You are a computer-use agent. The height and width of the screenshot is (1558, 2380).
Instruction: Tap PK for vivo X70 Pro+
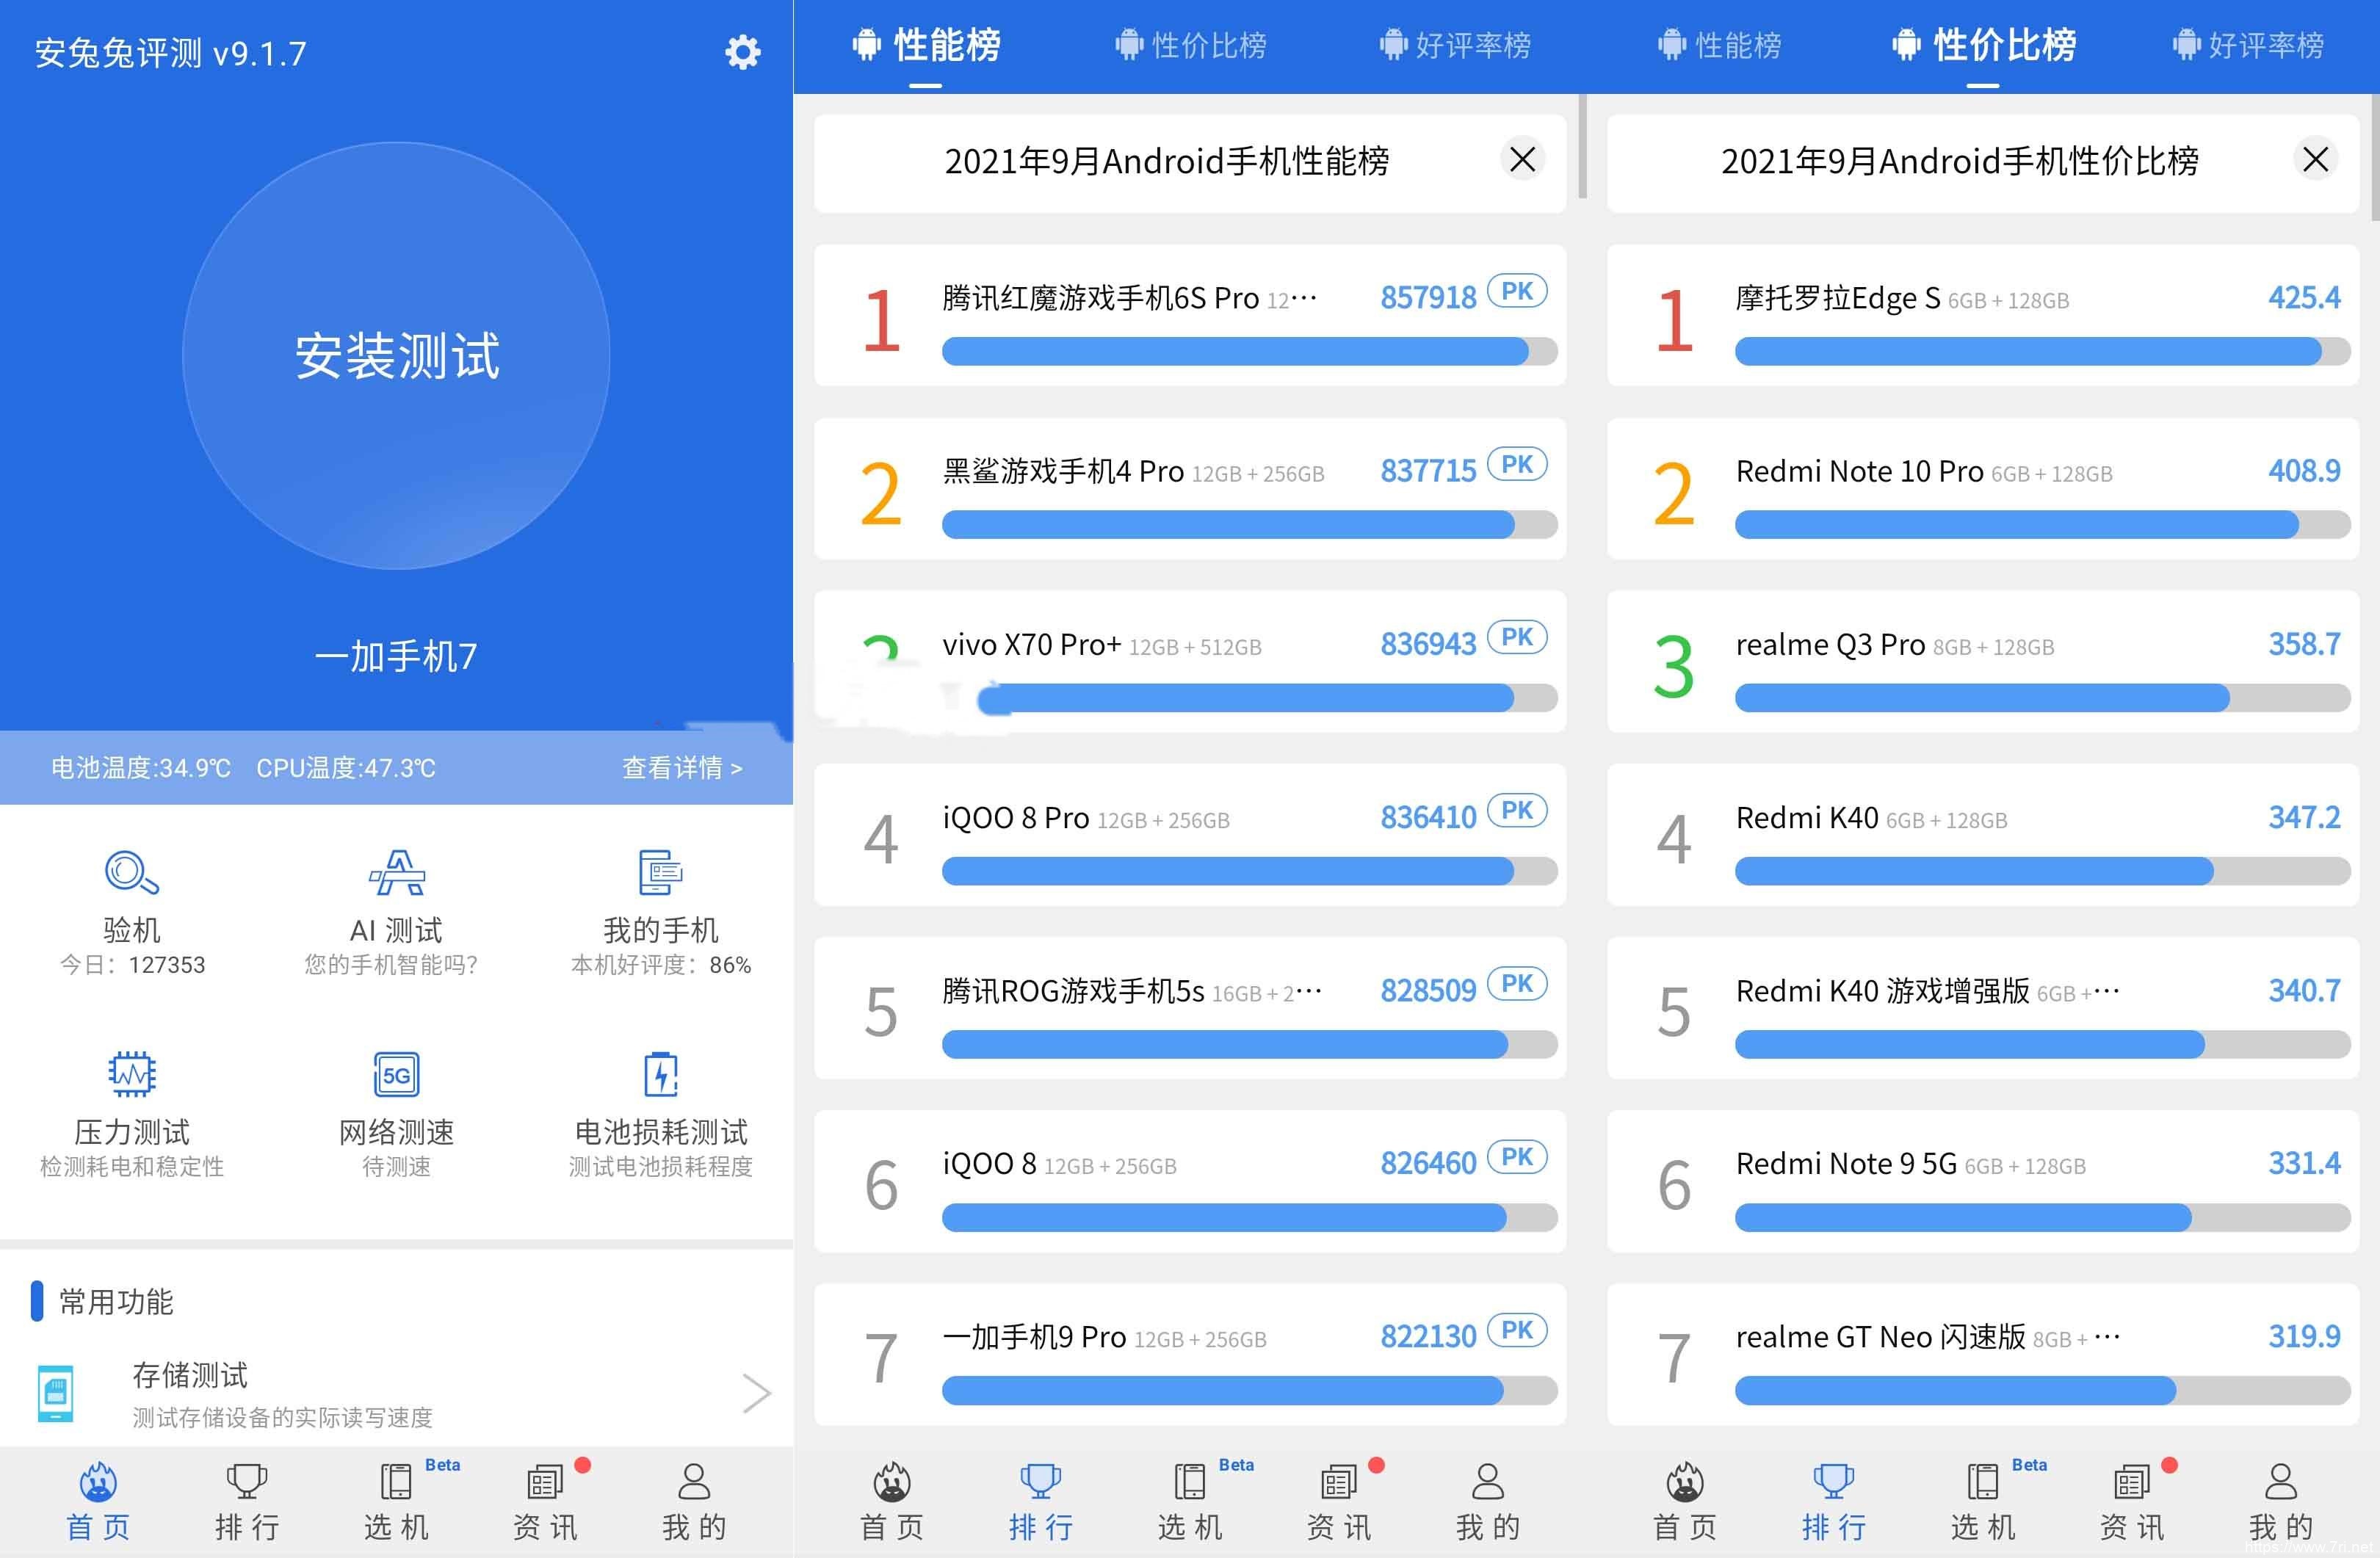(x=1517, y=637)
